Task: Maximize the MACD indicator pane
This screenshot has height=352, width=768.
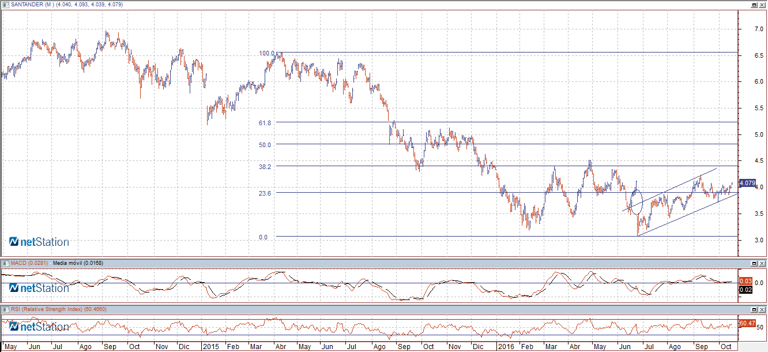Action: point(754,263)
